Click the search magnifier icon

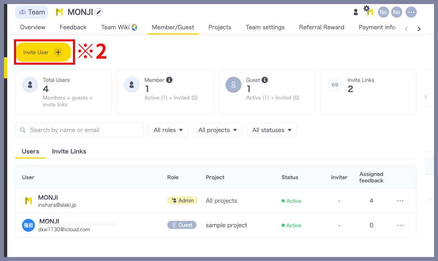[23, 130]
